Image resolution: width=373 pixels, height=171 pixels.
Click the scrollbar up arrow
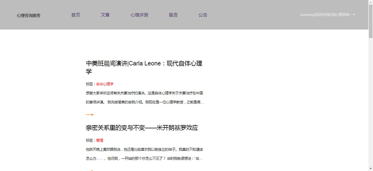tap(371, 2)
